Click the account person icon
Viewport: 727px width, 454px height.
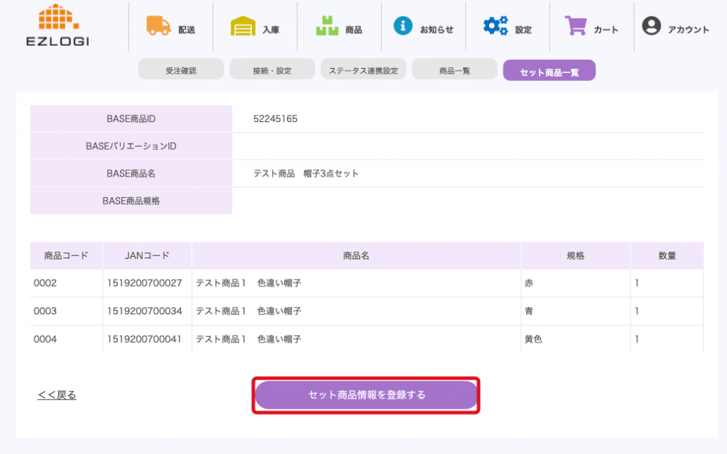point(651,26)
